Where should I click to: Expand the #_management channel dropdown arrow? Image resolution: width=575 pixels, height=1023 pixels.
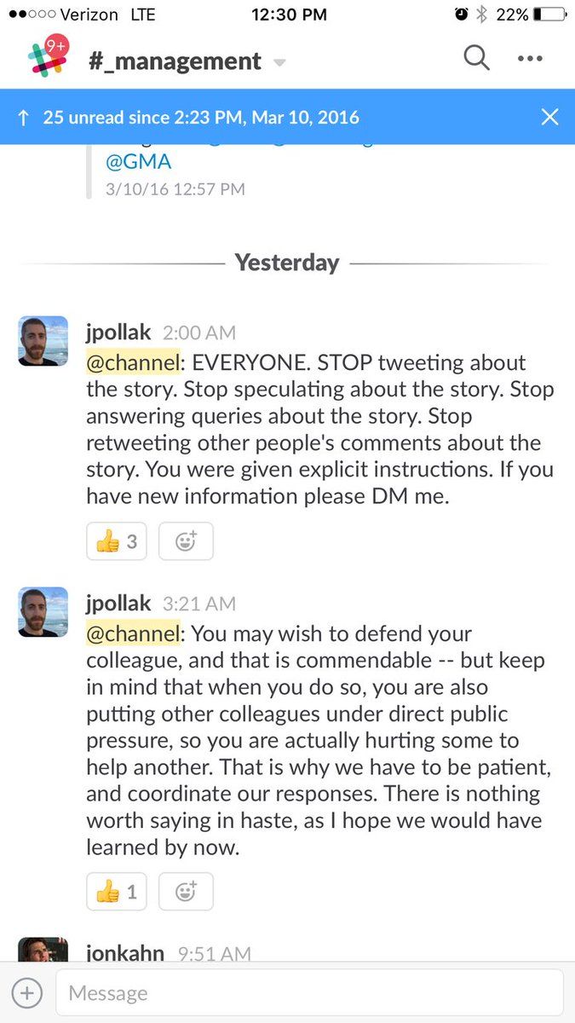pyautogui.click(x=279, y=62)
